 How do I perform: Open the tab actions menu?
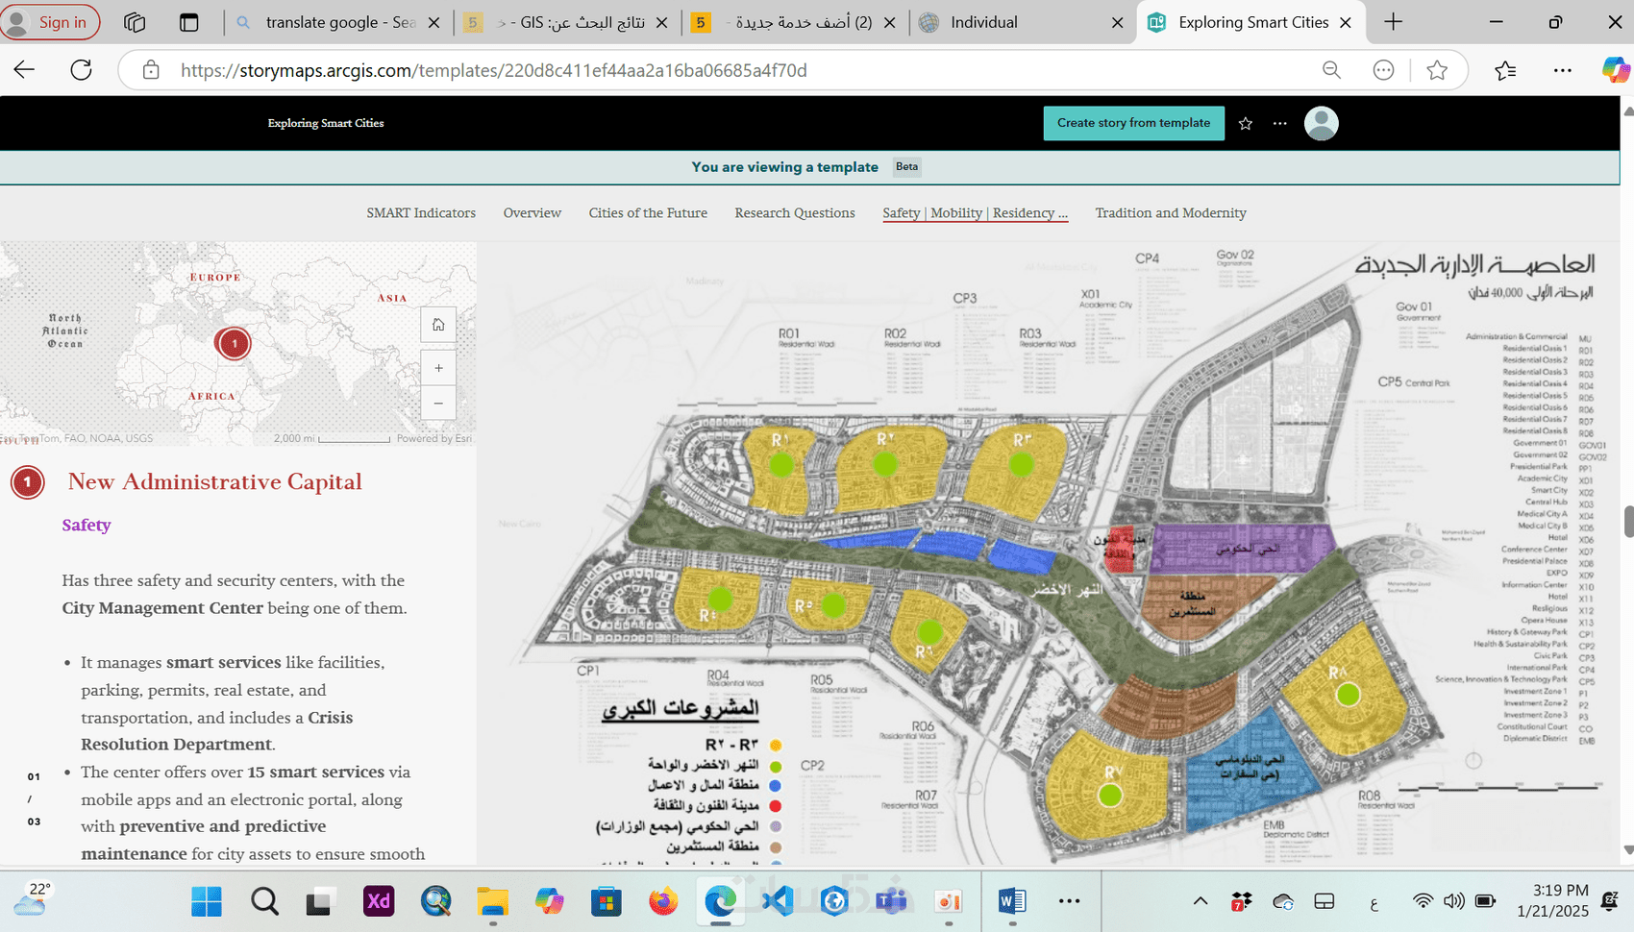coord(189,22)
